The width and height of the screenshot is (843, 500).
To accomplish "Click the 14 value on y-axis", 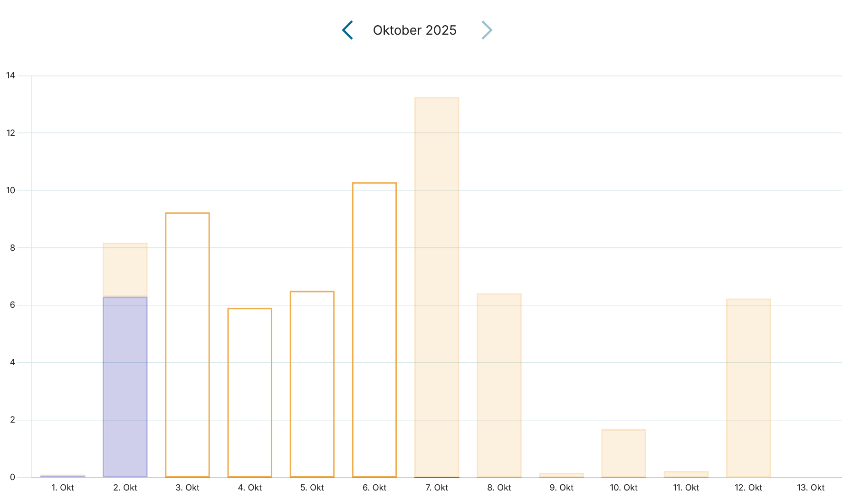I will tap(10, 75).
